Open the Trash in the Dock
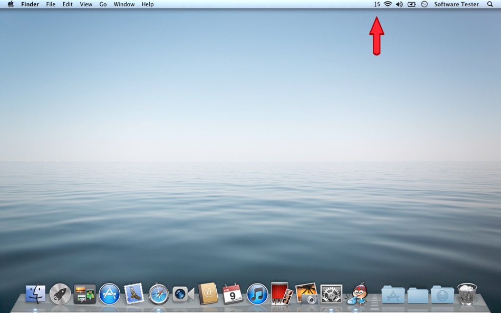 (x=466, y=294)
